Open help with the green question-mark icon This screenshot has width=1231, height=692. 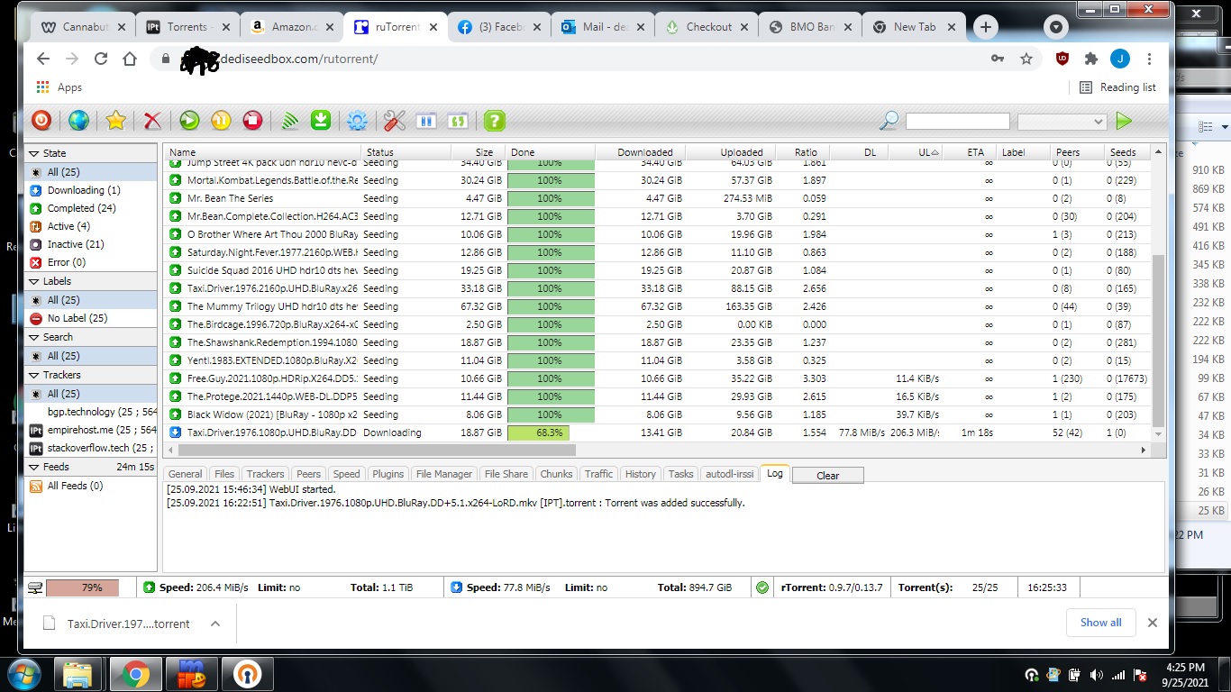[x=494, y=121]
